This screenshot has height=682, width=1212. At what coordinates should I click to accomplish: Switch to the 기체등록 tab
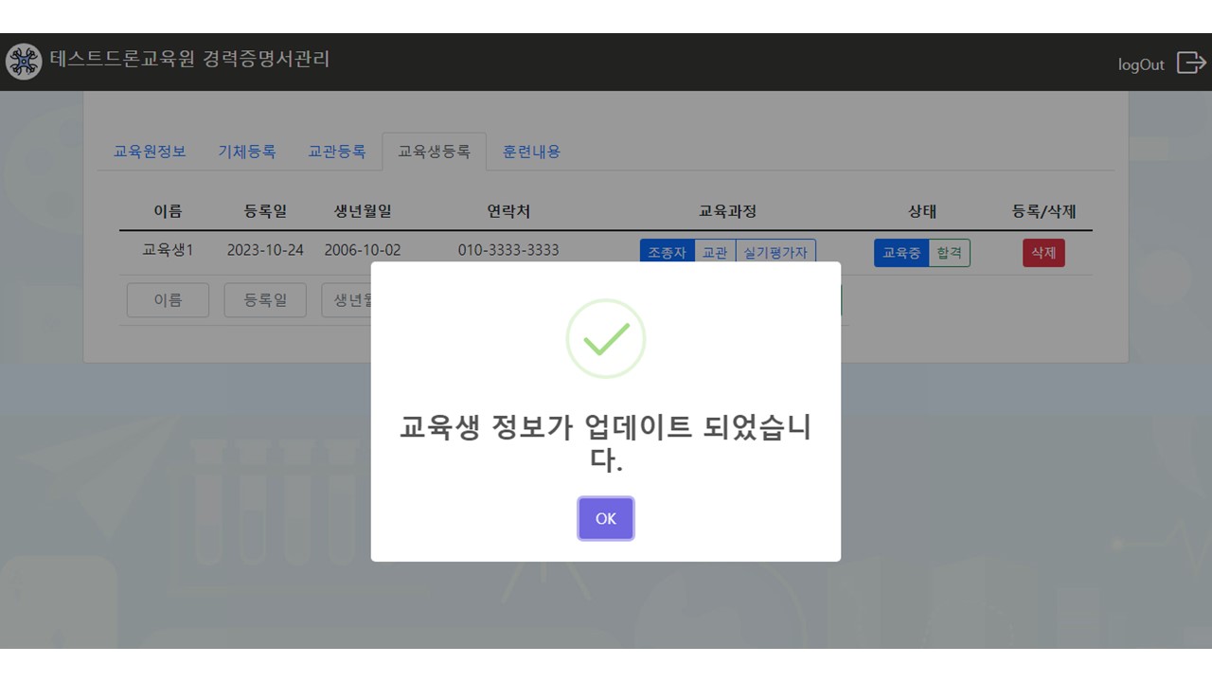pos(247,152)
